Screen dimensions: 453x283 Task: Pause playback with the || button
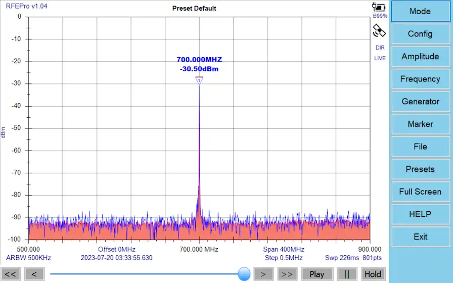pyautogui.click(x=347, y=274)
